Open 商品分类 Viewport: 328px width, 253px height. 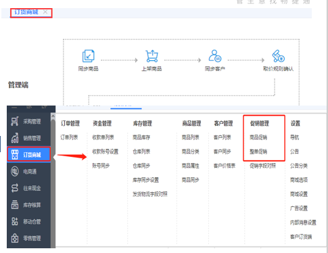(x=191, y=152)
